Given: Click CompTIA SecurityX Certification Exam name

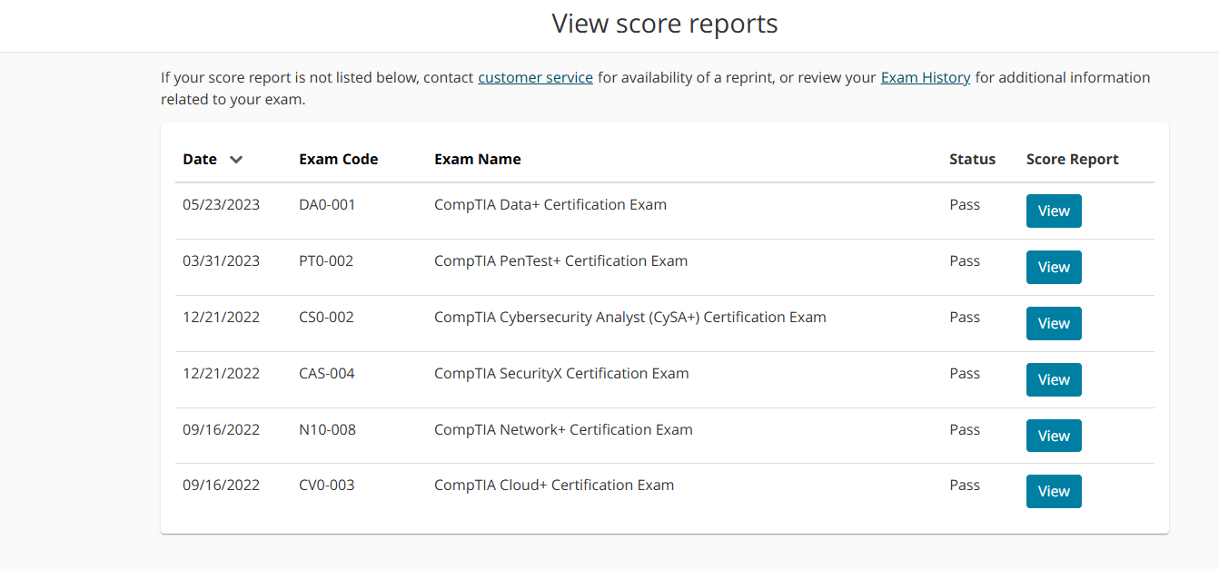Looking at the screenshot, I should (561, 374).
